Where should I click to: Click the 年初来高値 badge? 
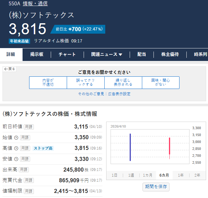19,41
